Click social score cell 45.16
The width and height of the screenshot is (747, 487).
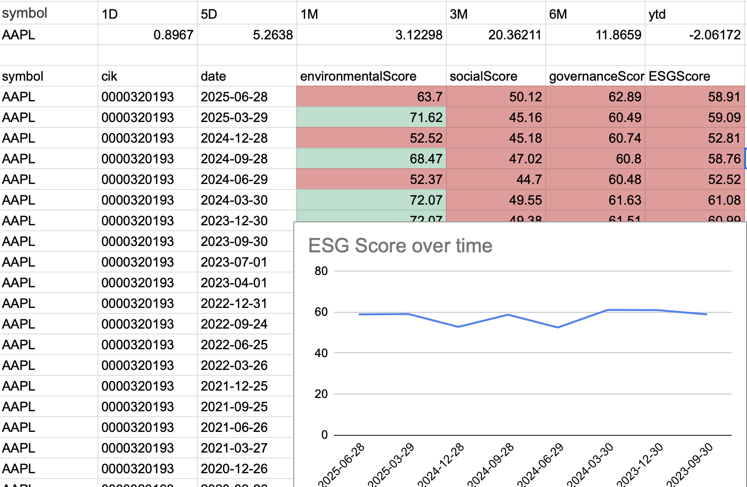[496, 118]
